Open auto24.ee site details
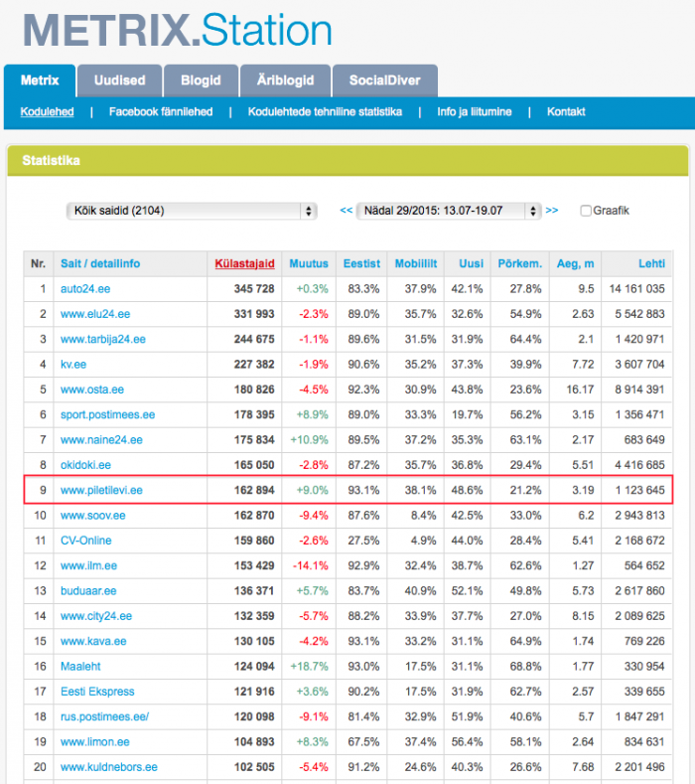 click(85, 289)
